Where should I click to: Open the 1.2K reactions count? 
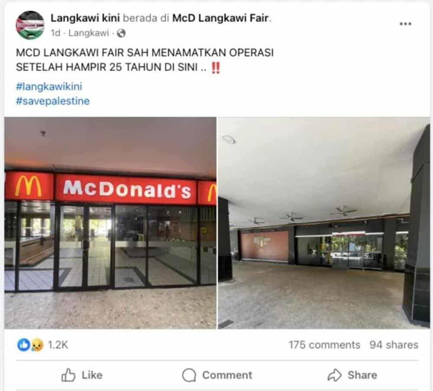coord(58,345)
